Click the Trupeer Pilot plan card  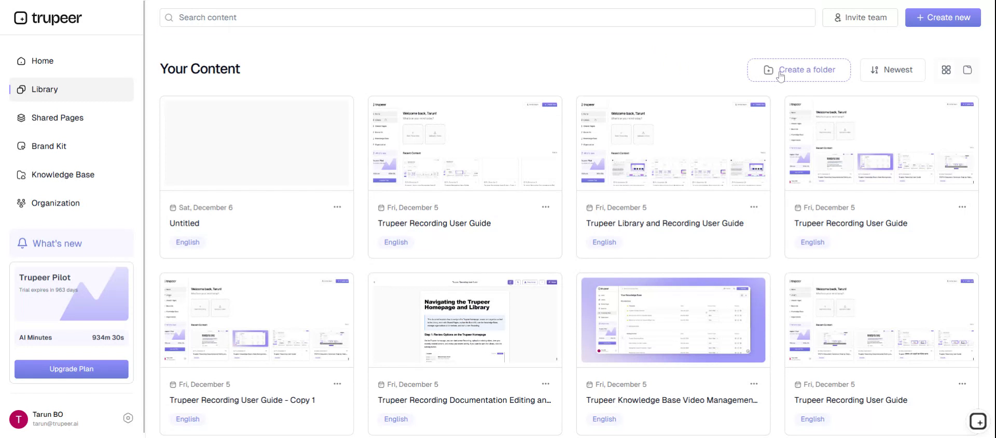coord(72,294)
